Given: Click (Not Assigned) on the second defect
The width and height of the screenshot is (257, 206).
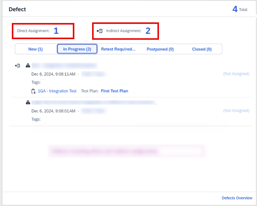Looking at the screenshot, I should point(236,111).
